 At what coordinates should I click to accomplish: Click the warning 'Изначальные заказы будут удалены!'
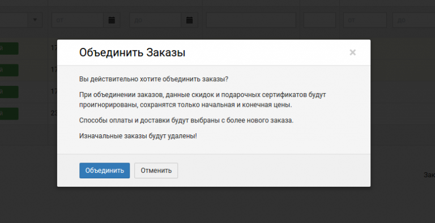pos(138,136)
